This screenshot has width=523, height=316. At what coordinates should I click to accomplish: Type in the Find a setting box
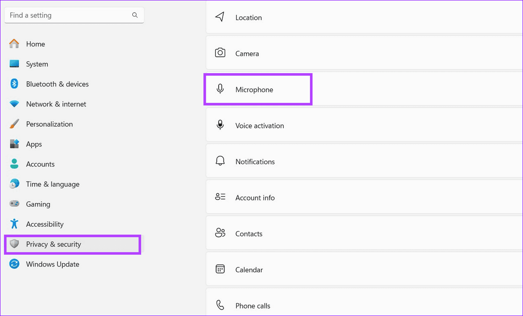click(68, 15)
